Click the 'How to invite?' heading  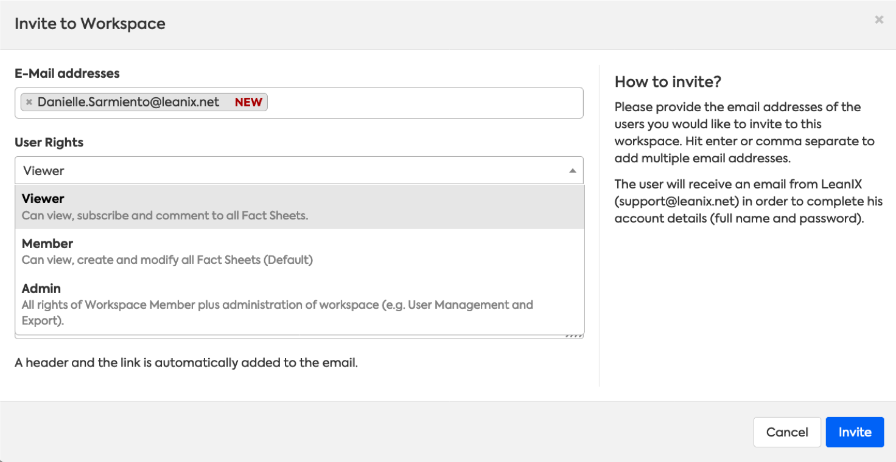coord(668,82)
